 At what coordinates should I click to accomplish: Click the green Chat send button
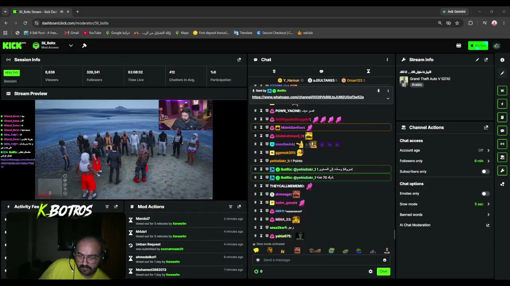click(383, 272)
